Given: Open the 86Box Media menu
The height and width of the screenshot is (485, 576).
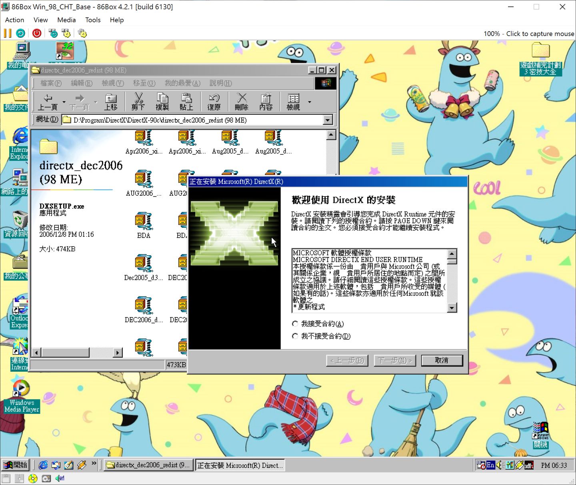Looking at the screenshot, I should pyautogui.click(x=66, y=20).
